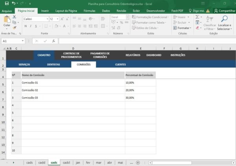Click the horizontal scrollbar thumb
The height and width of the screenshot is (166, 236).
point(172,163)
